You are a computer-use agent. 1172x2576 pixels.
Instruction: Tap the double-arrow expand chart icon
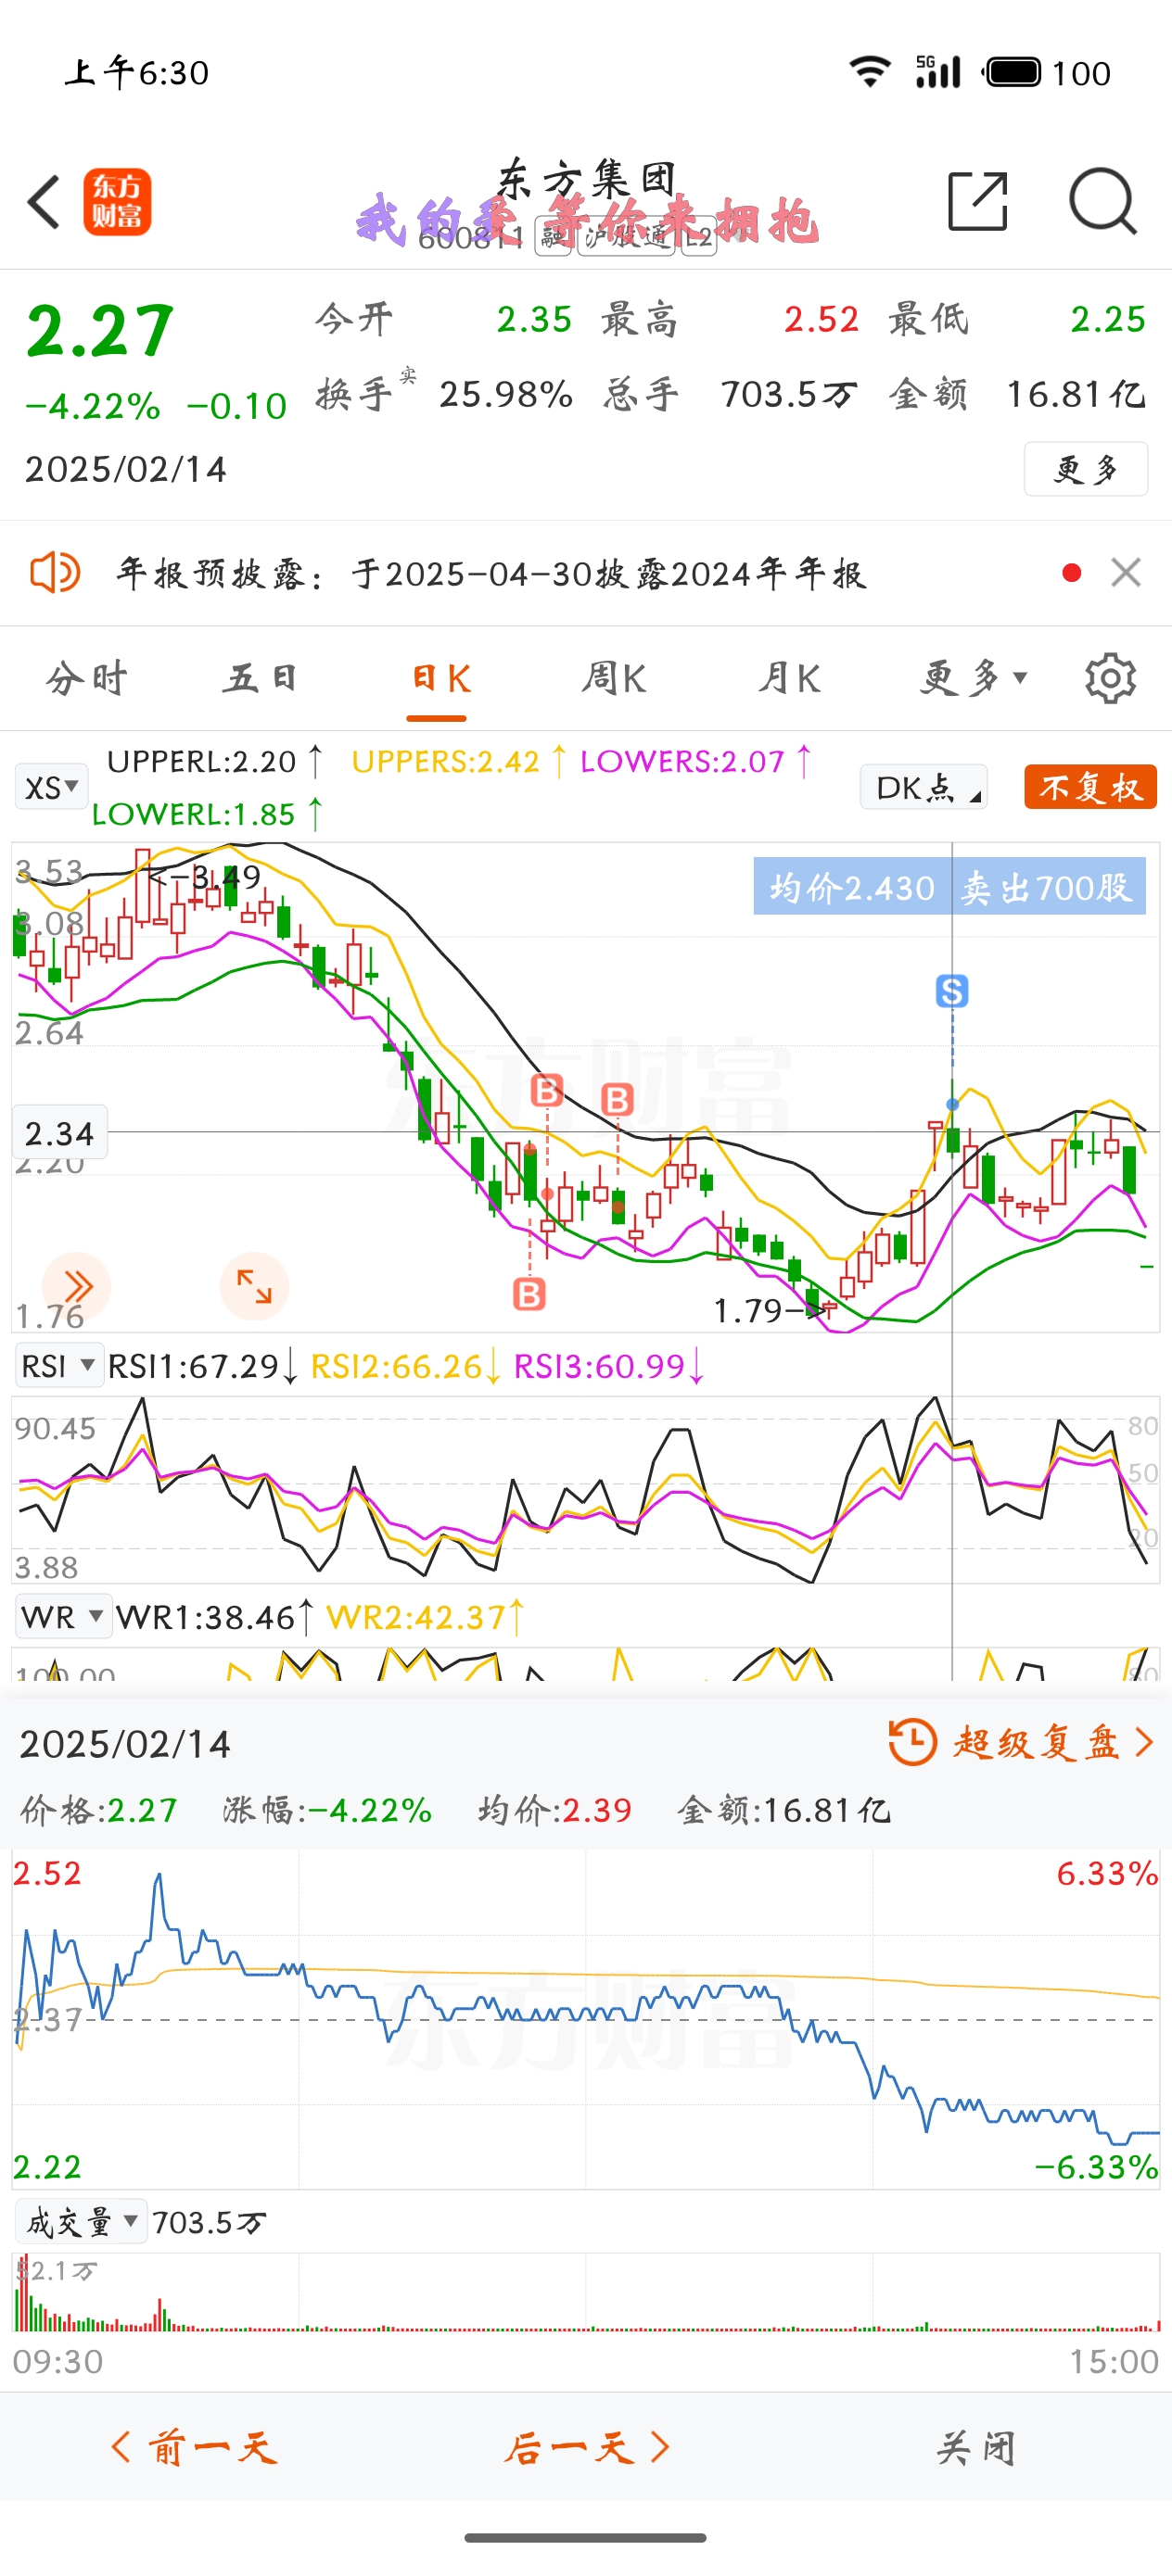point(76,1286)
